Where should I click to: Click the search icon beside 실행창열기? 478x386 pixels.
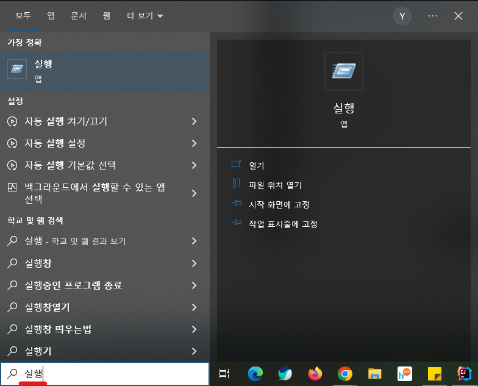click(x=12, y=307)
